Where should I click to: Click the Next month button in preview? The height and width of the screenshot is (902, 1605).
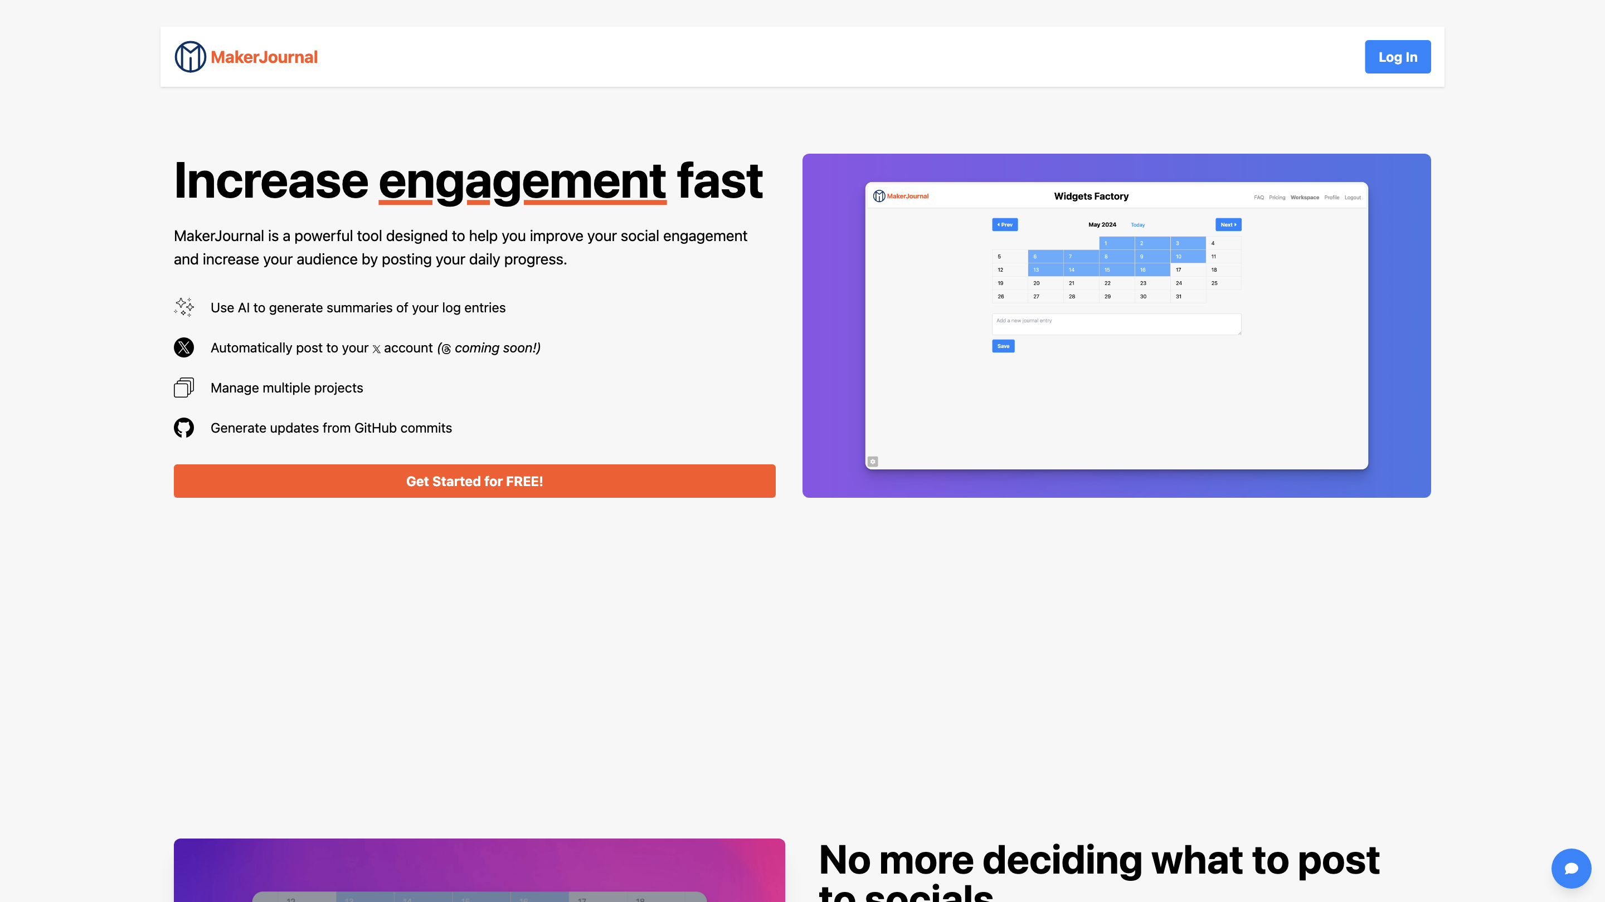coord(1228,225)
